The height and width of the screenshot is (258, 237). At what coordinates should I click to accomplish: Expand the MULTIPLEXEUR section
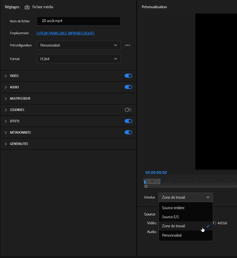coord(6,99)
